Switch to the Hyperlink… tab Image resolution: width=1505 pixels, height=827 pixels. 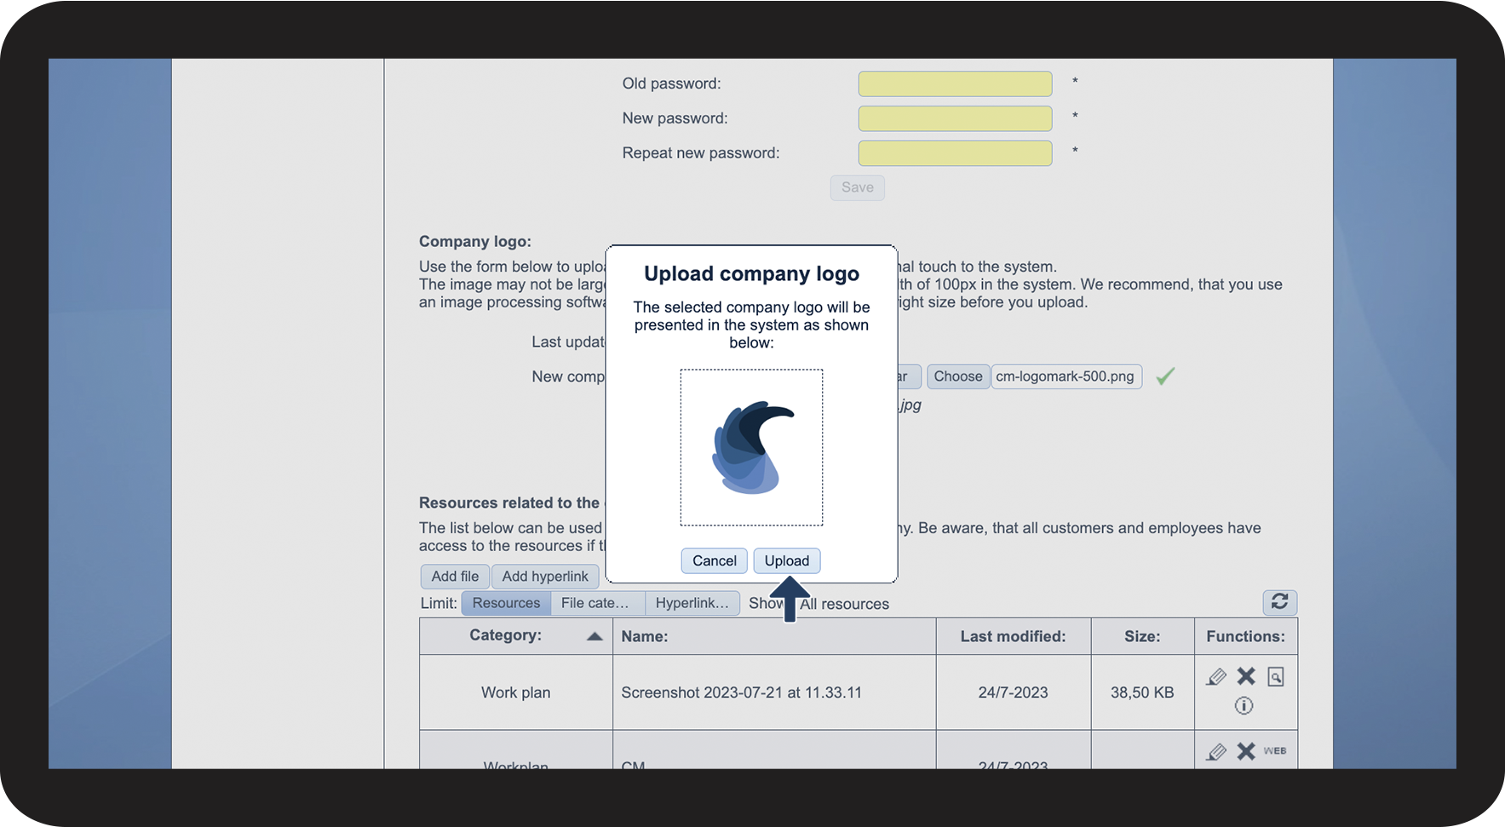(692, 603)
